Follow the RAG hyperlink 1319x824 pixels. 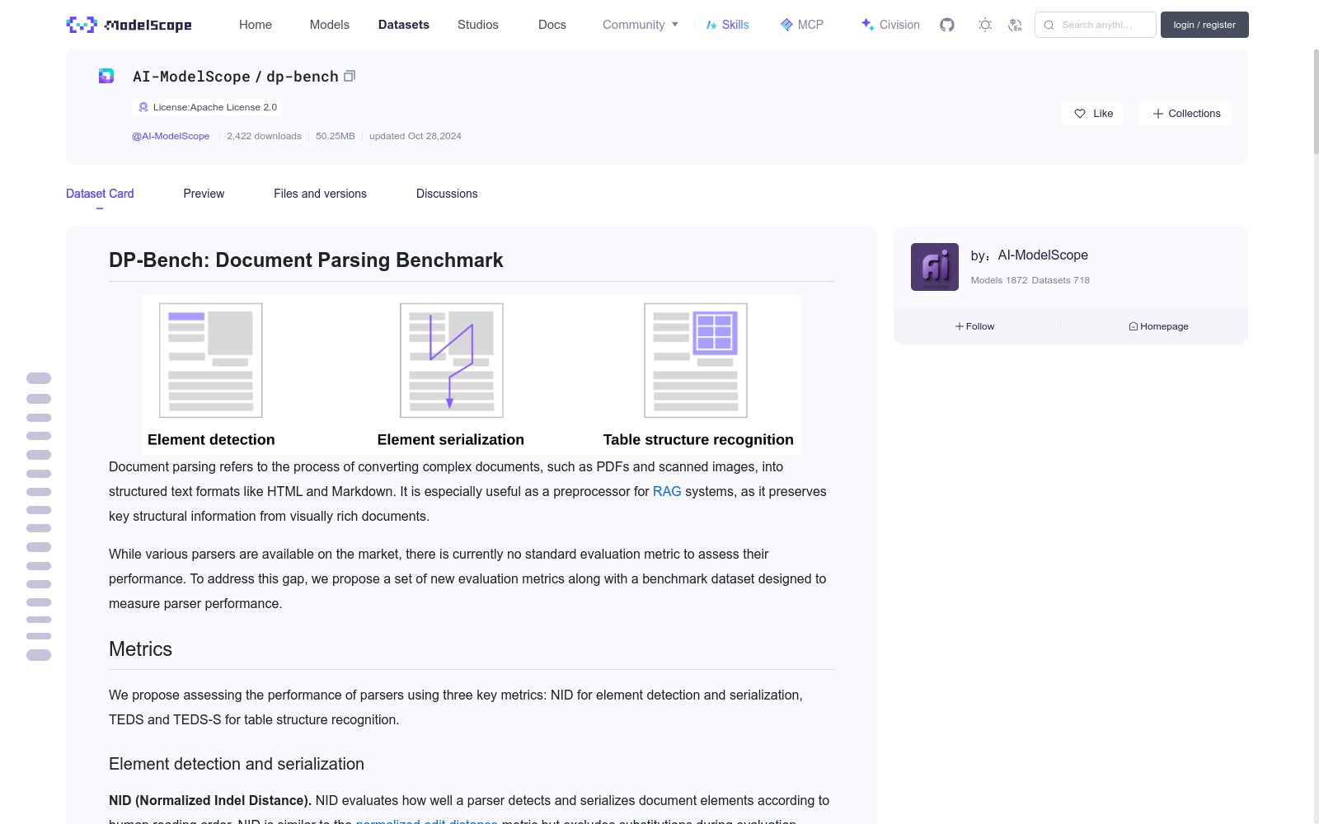(x=667, y=491)
